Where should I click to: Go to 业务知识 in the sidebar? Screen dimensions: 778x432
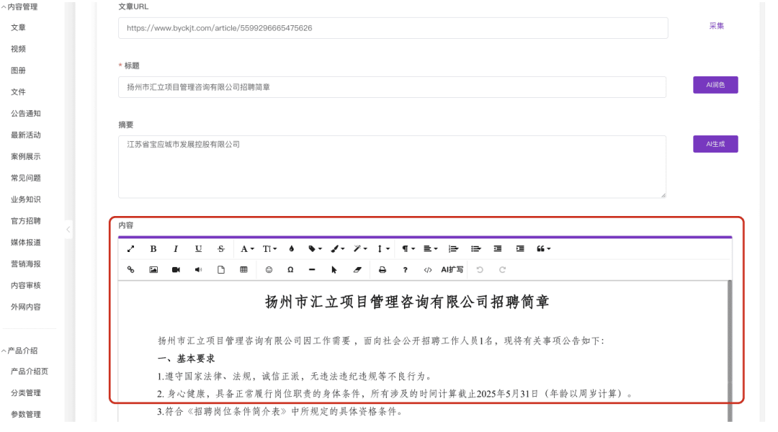[26, 199]
